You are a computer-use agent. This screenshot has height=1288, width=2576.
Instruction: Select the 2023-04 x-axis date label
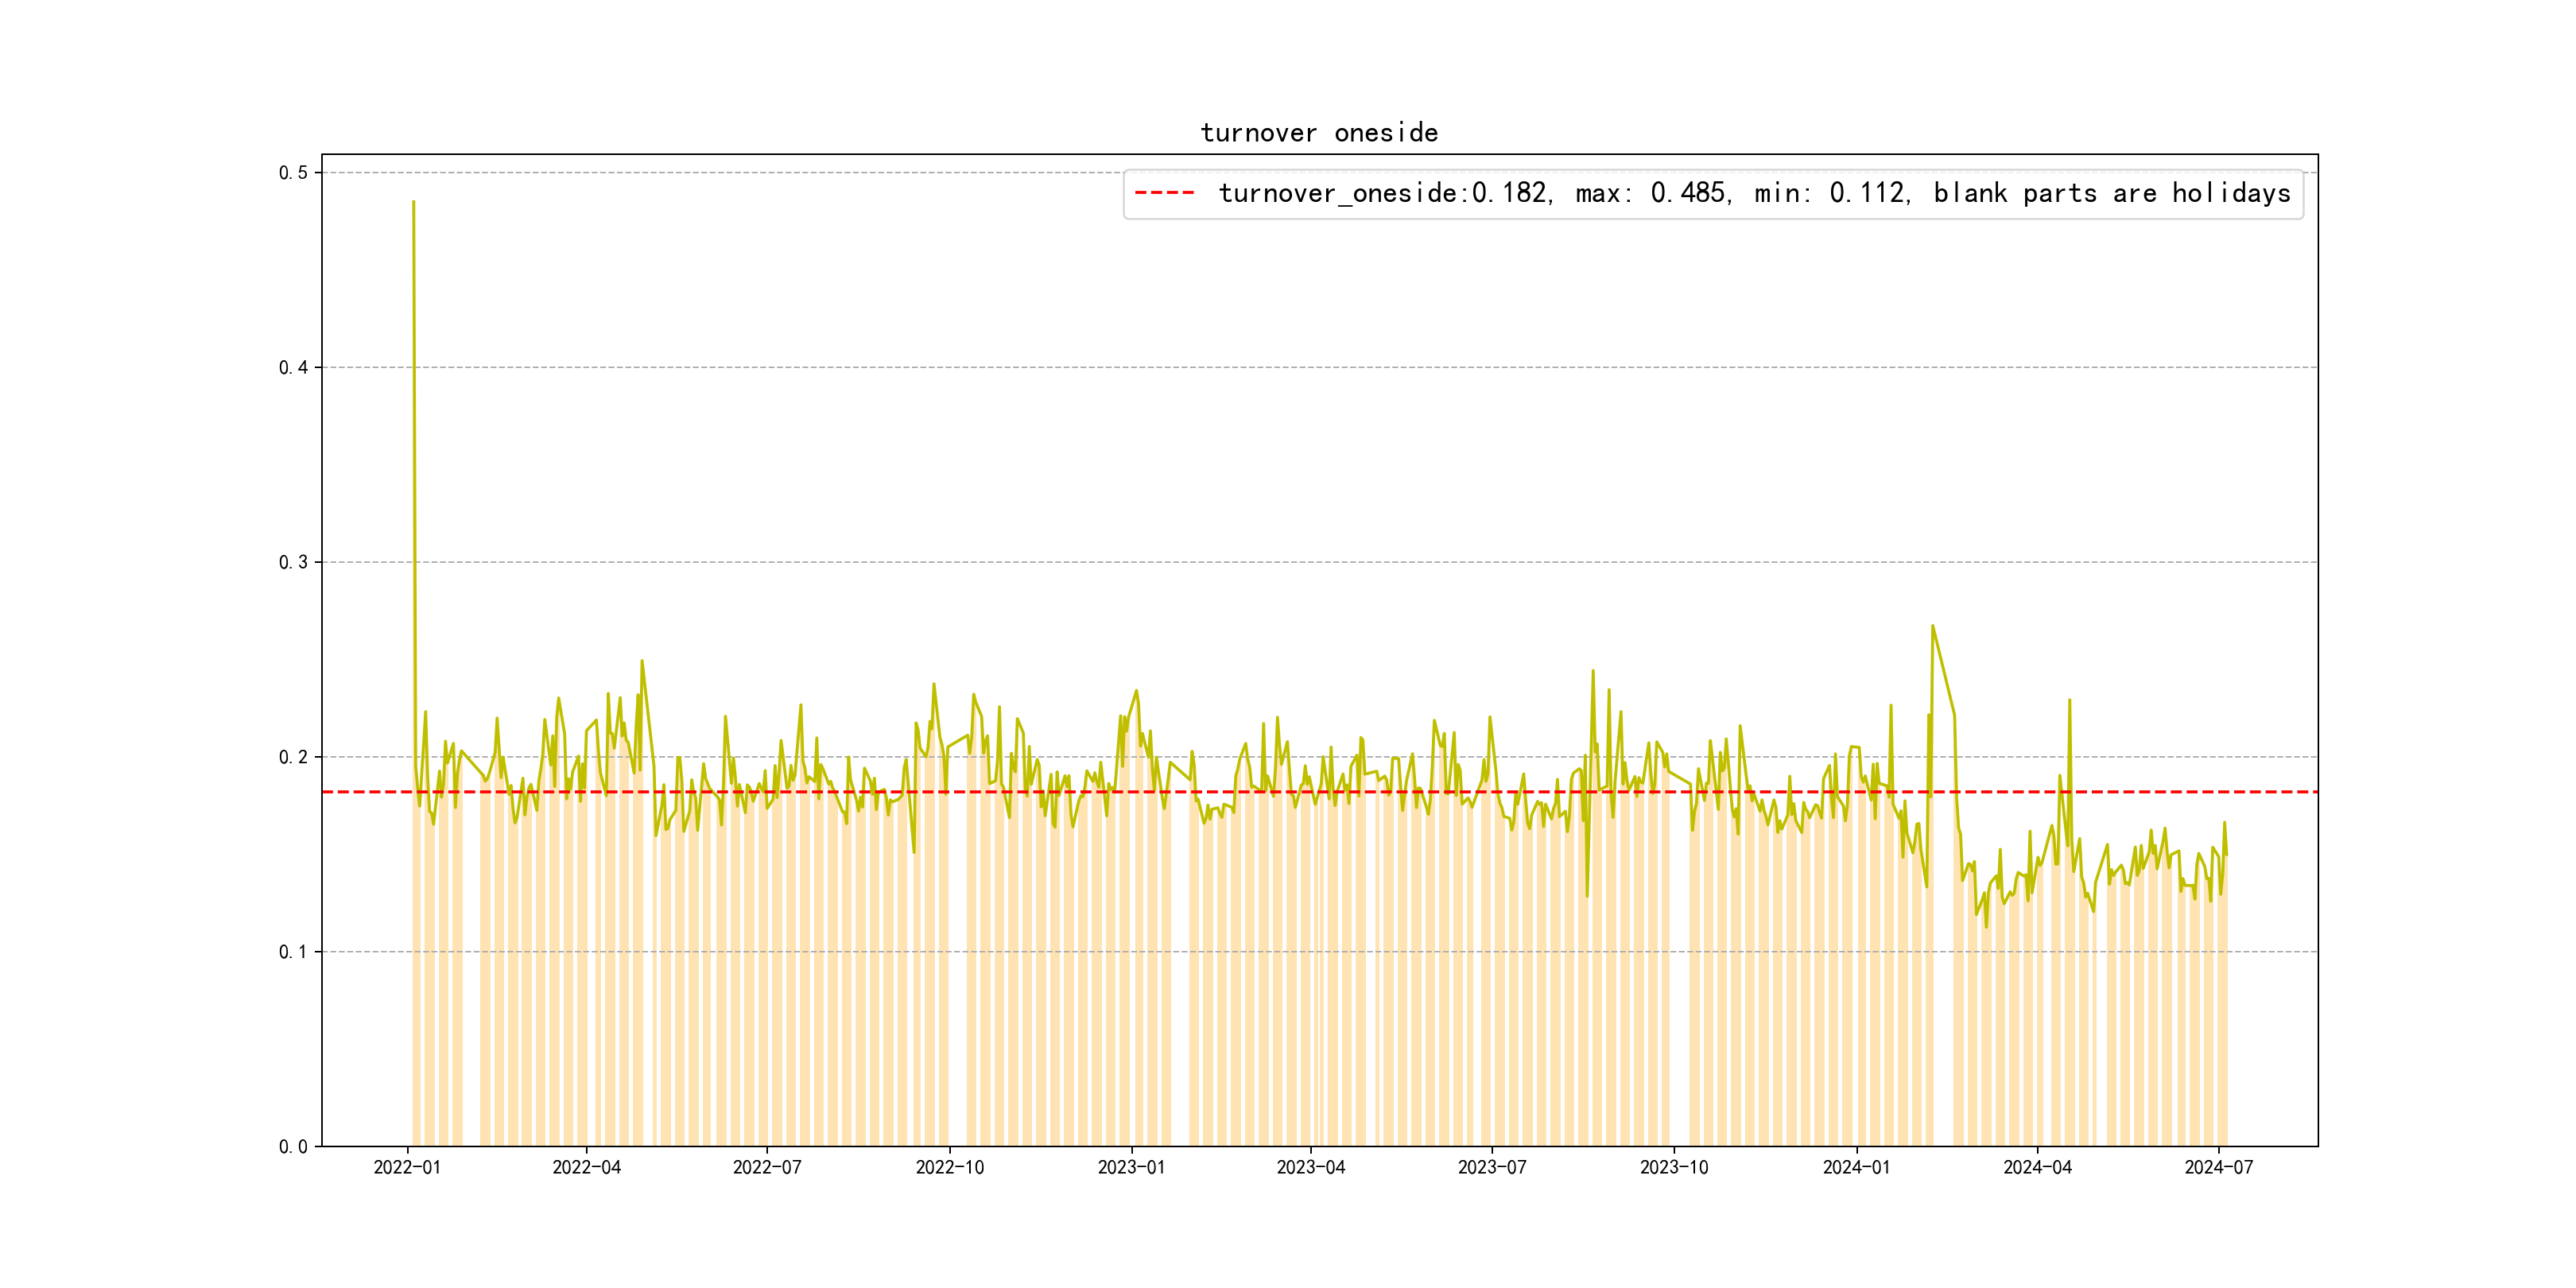click(x=1310, y=1168)
